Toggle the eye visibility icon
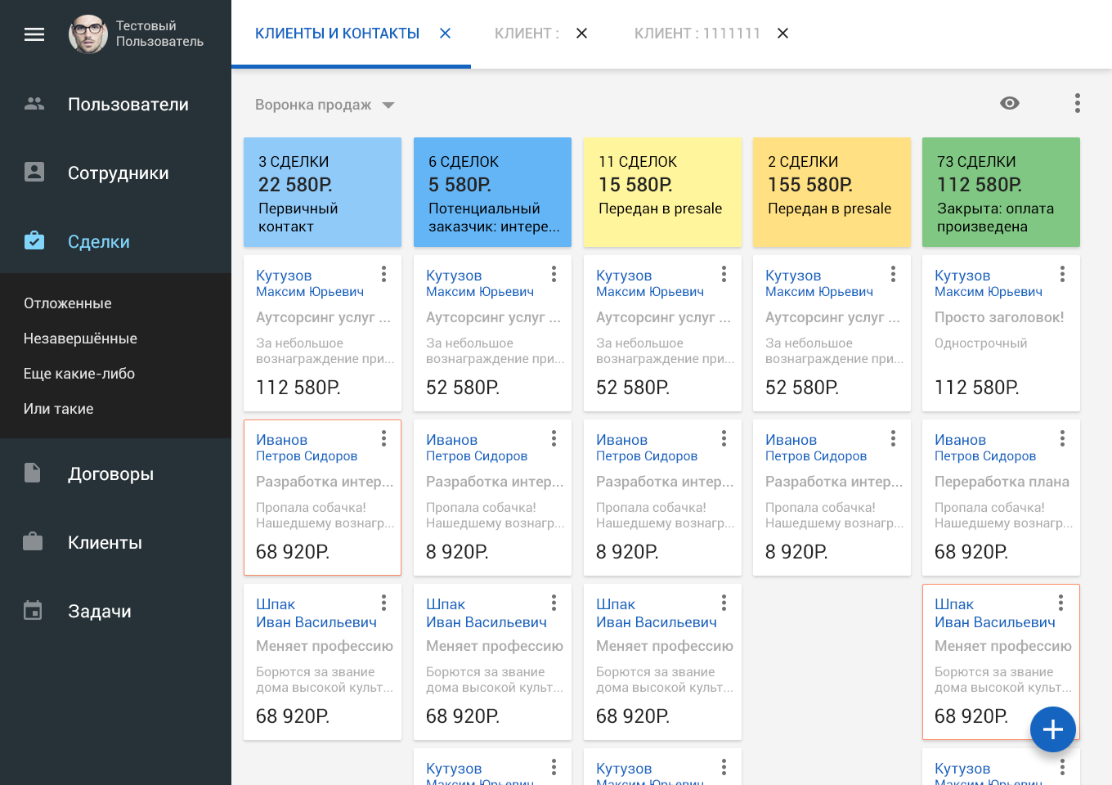The width and height of the screenshot is (1112, 785). [x=1010, y=103]
